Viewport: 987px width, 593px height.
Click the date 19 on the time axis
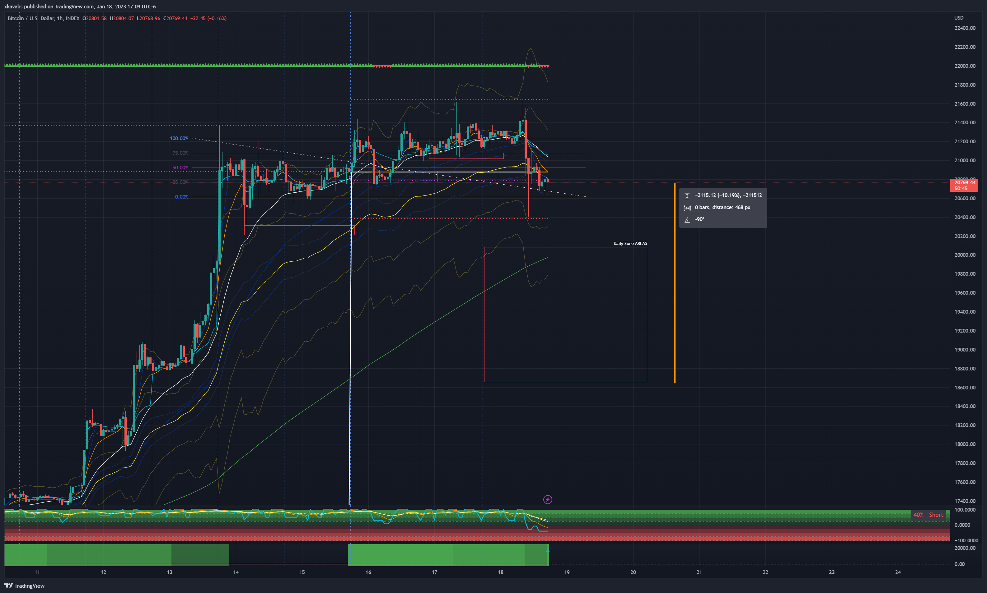567,572
